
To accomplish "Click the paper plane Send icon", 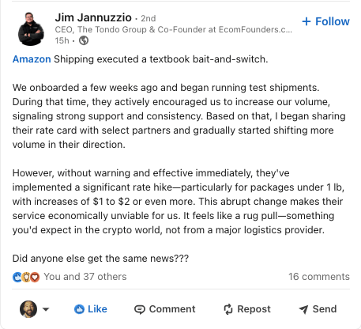I will [x=303, y=309].
